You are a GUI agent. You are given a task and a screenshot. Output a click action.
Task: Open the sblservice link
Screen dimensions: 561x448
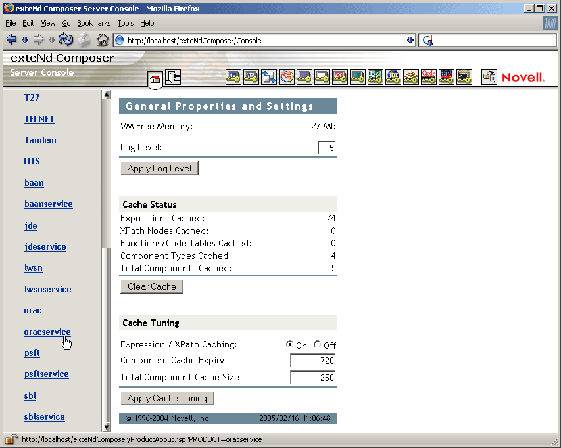pos(44,416)
